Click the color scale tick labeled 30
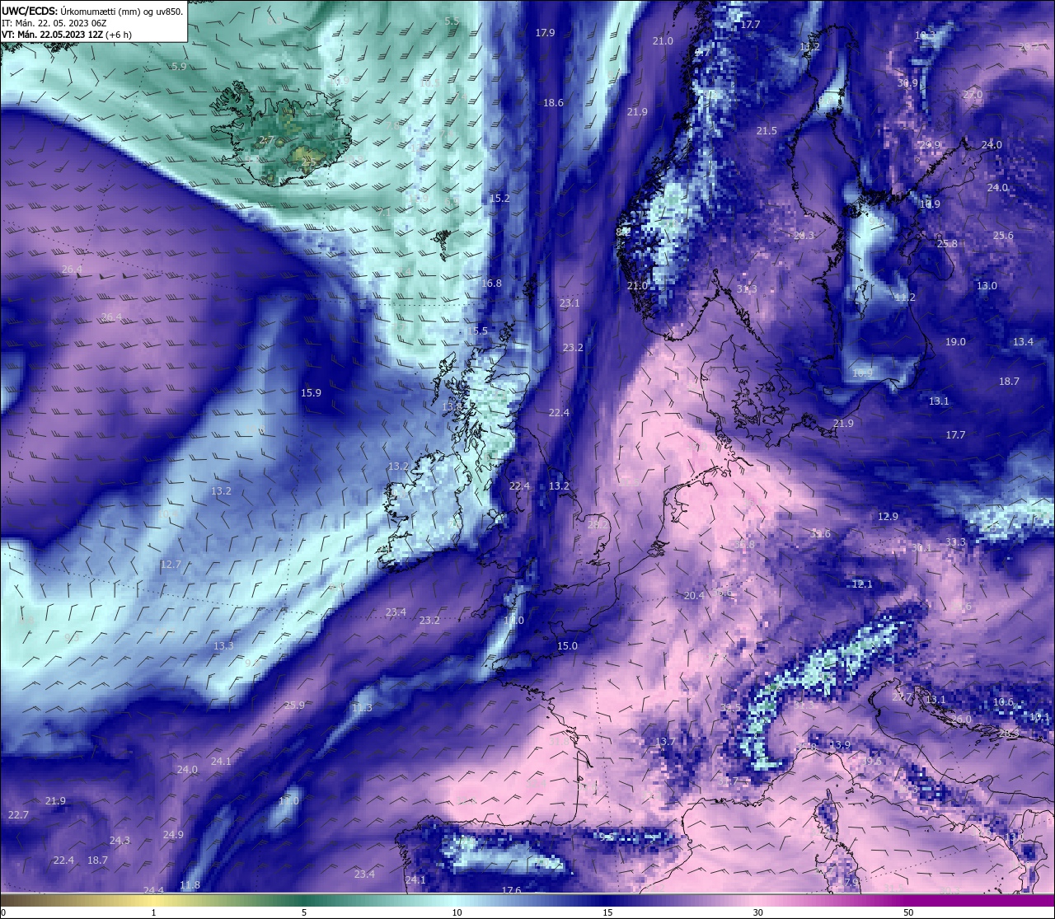The height and width of the screenshot is (919, 1055). [757, 912]
